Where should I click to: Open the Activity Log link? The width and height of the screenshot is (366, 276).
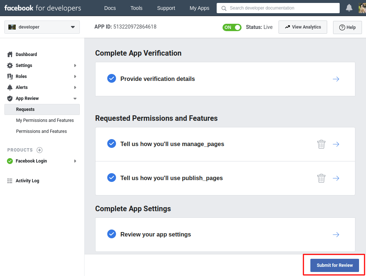point(27,181)
